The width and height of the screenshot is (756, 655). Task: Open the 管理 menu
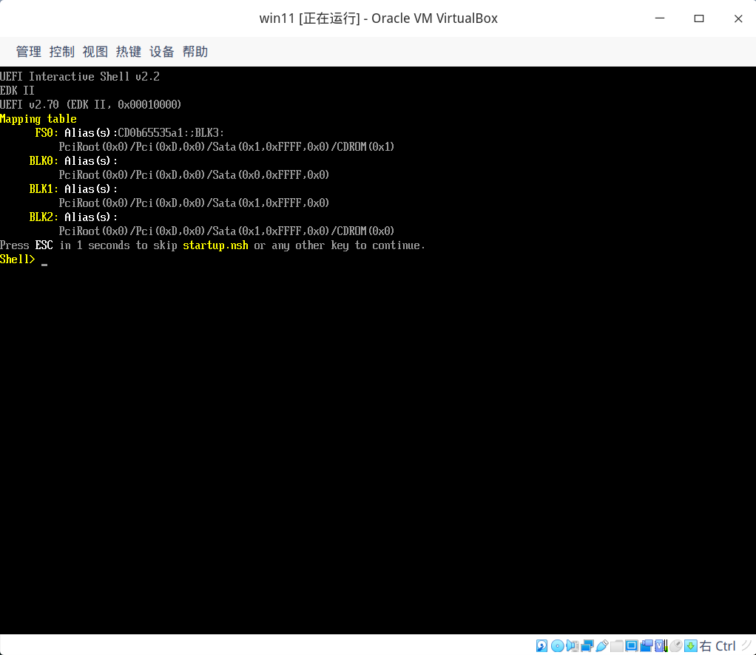(x=28, y=51)
